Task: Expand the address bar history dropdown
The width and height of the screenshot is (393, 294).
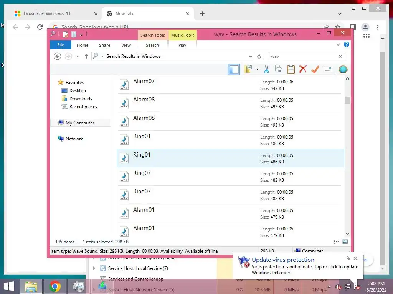Action: (x=251, y=57)
